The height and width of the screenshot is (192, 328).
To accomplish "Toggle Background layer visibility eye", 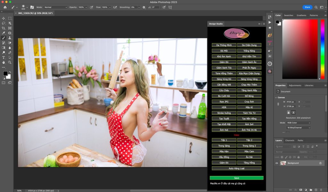I will [x=277, y=163].
